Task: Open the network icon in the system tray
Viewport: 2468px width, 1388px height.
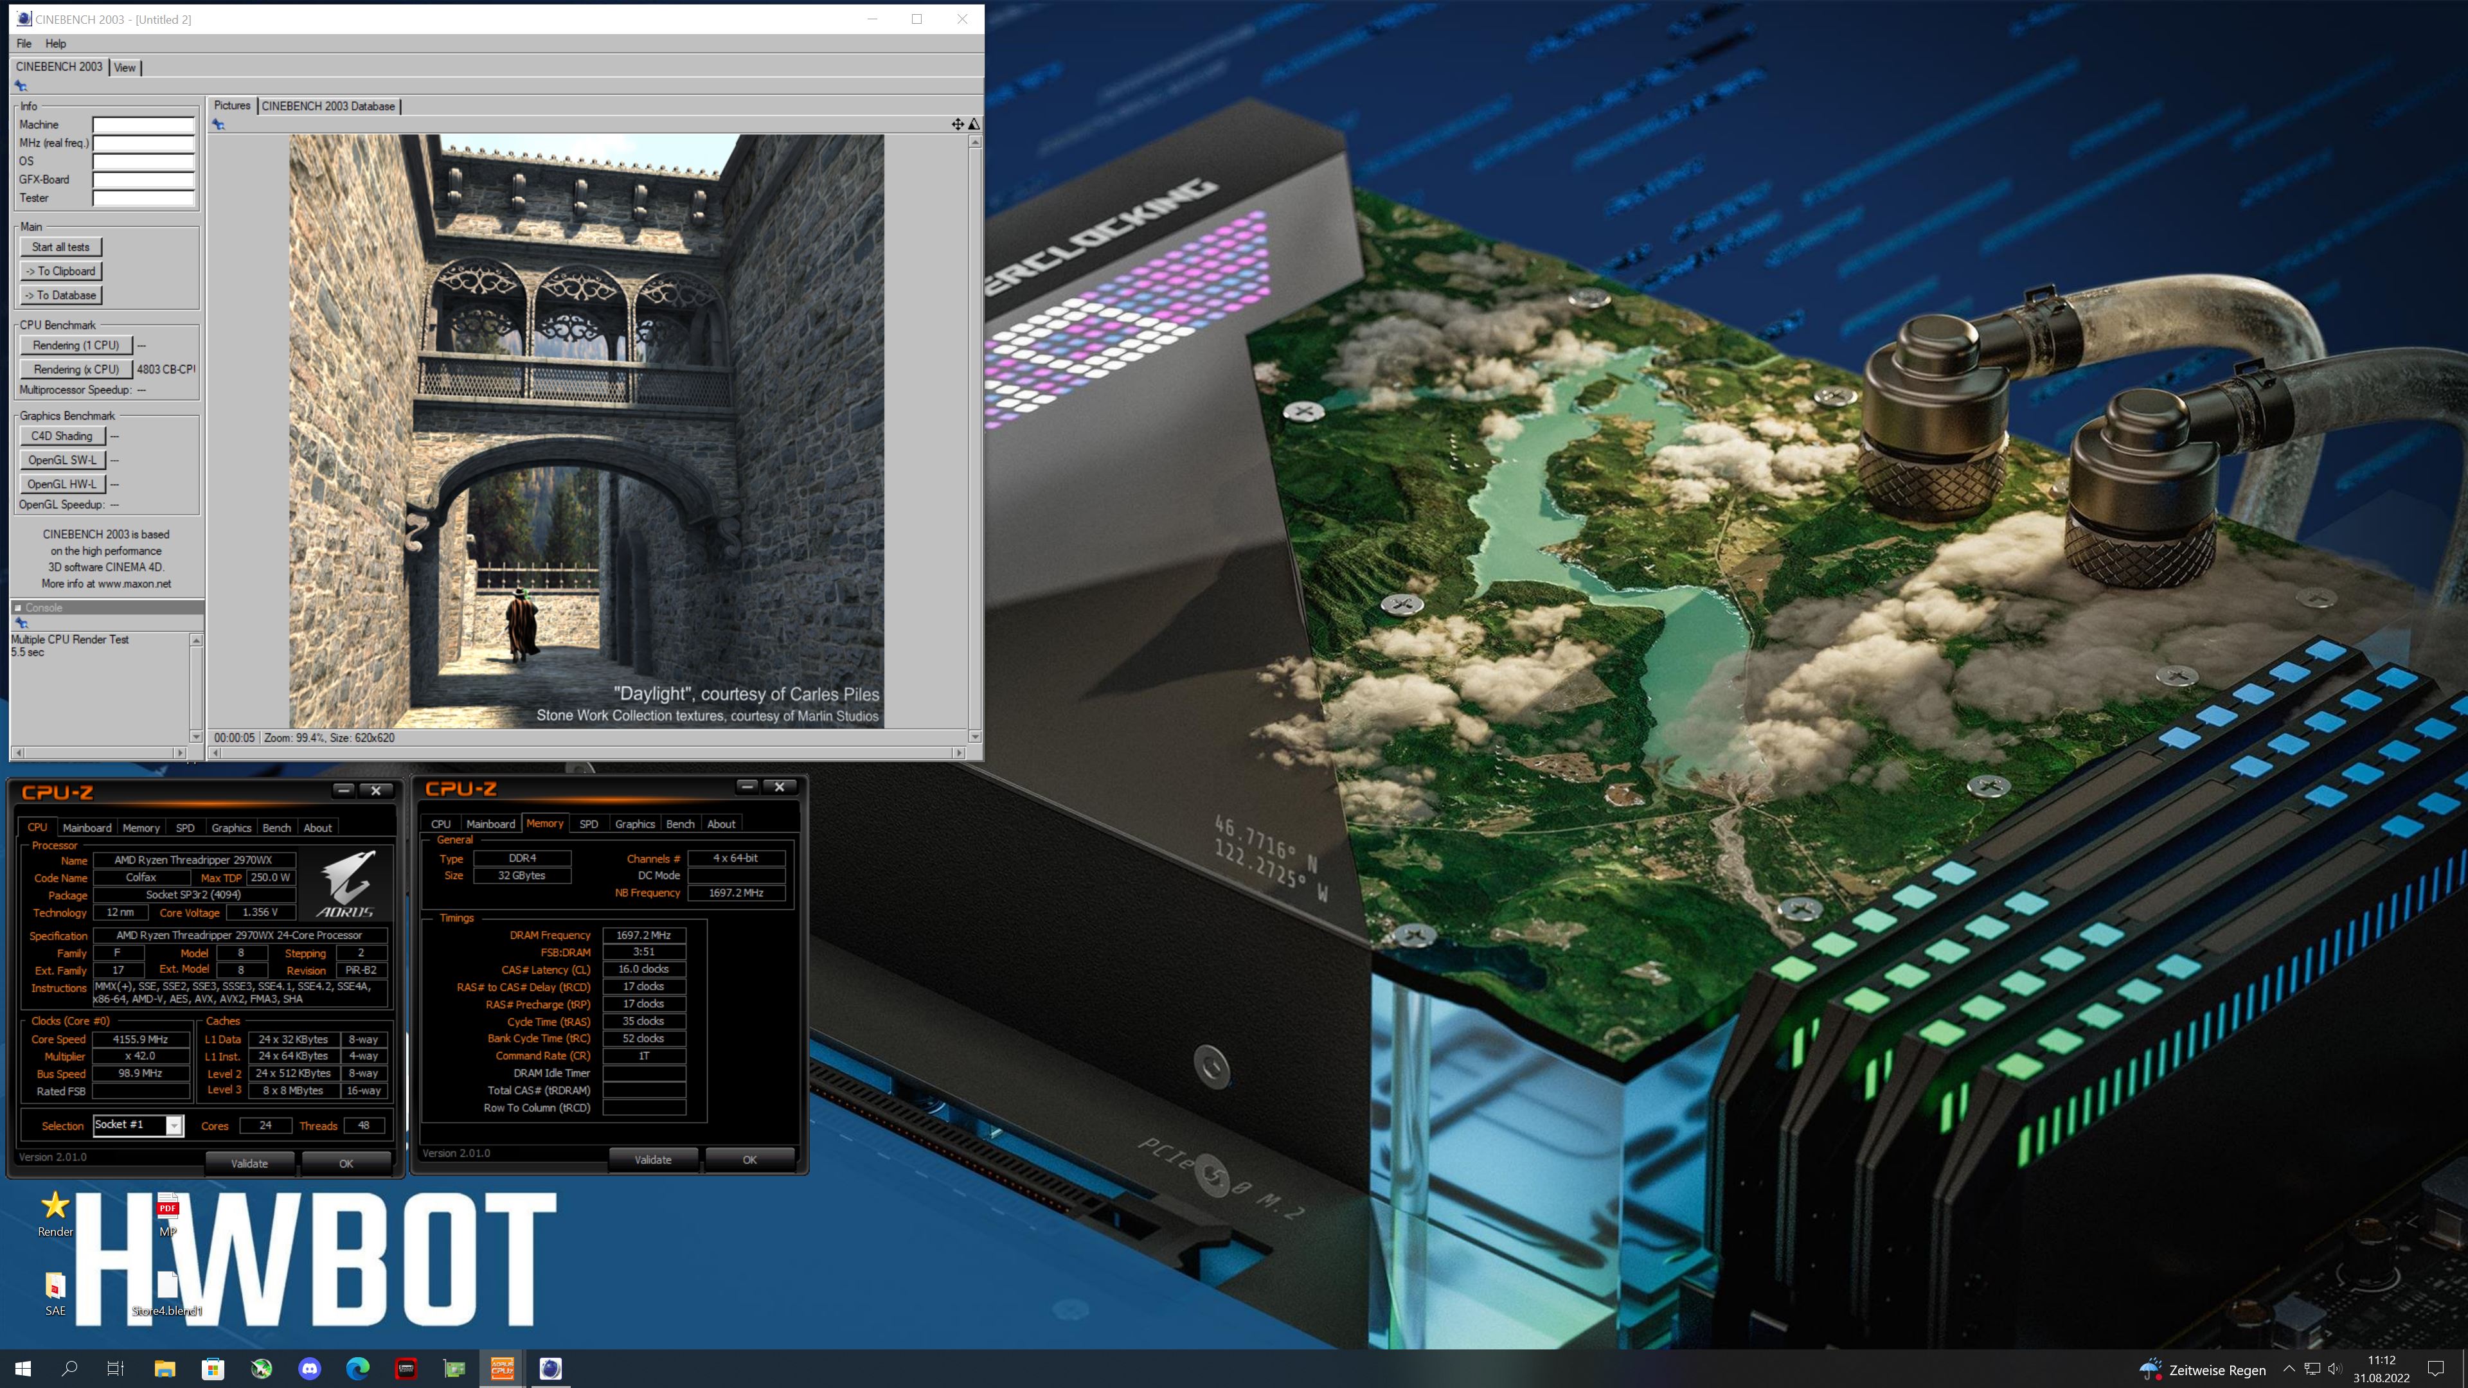Action: [2312, 1370]
